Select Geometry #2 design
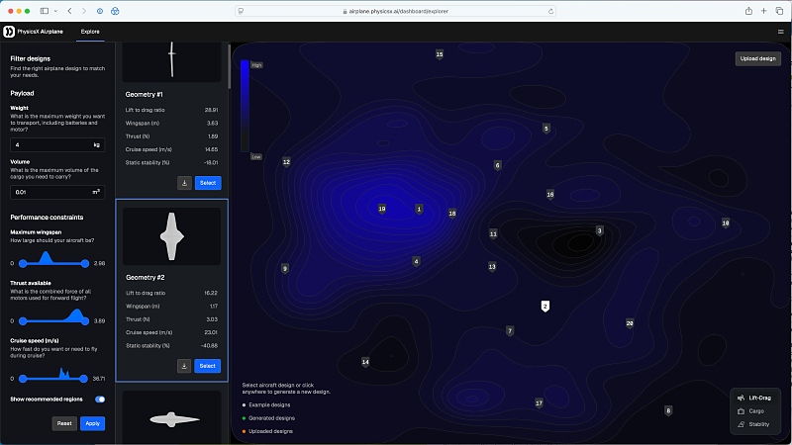 coord(208,366)
